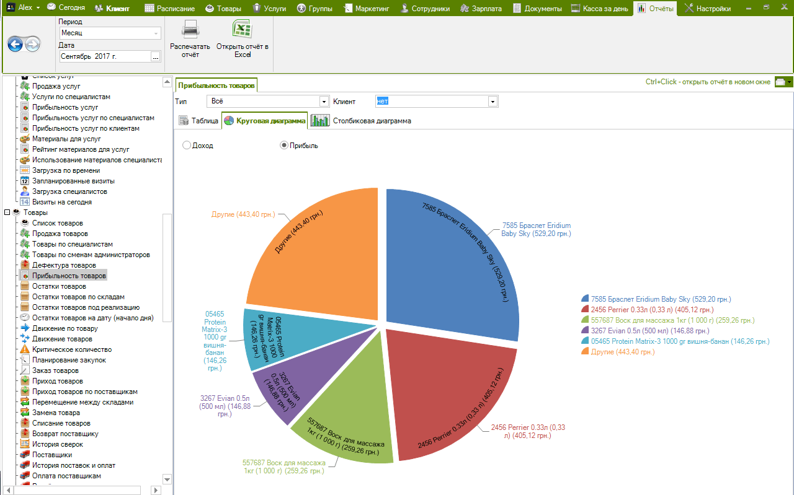The image size is (794, 495).
Task: Open the report in Excel icon
Action: (242, 30)
